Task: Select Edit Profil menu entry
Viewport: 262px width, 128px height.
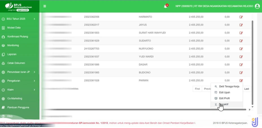Action: click(x=224, y=98)
